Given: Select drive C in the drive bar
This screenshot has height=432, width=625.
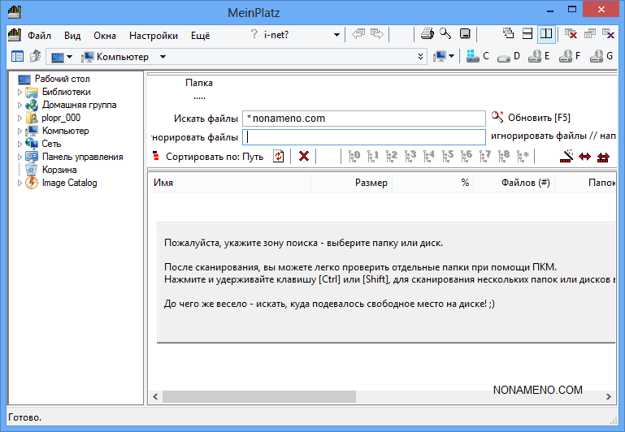Looking at the screenshot, I should [478, 56].
